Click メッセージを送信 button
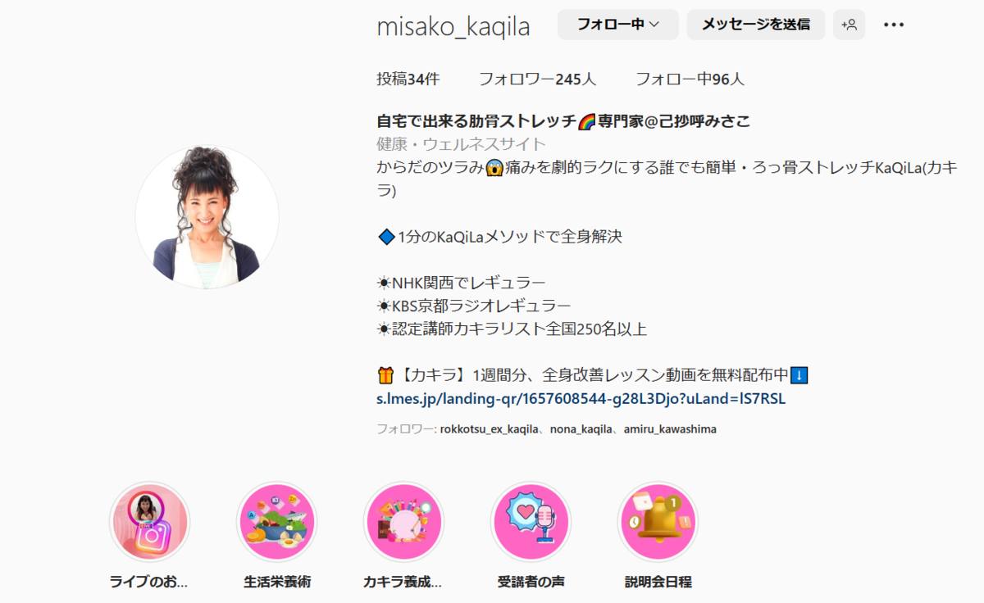984x603 pixels. pyautogui.click(x=755, y=25)
